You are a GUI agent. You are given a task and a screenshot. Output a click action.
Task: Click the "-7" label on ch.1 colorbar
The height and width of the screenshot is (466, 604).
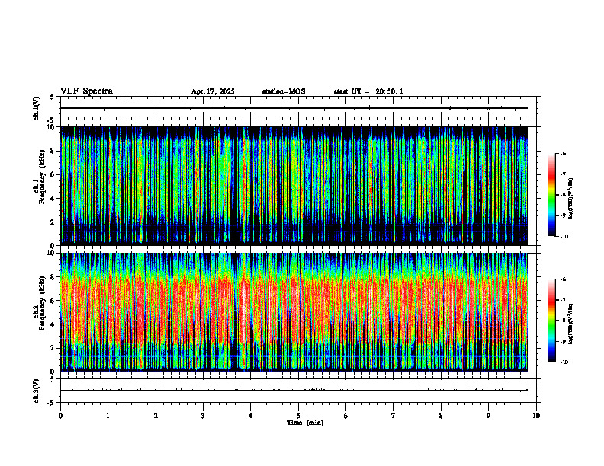click(x=563, y=174)
